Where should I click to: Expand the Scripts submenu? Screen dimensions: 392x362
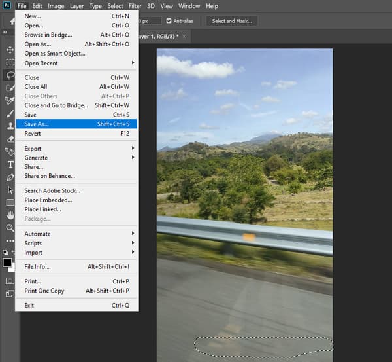[x=76, y=243]
